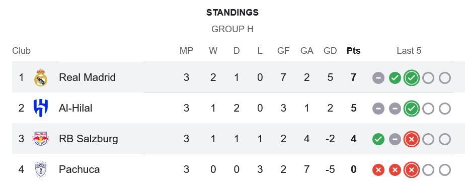The width and height of the screenshot is (465, 193).
Task: Select Pachuca's highlighted latest loss icon
Action: click(x=412, y=170)
